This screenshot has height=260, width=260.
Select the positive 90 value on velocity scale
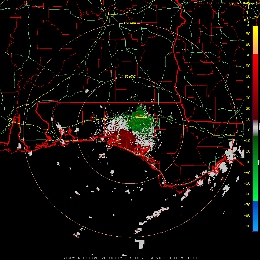tap(248, 34)
